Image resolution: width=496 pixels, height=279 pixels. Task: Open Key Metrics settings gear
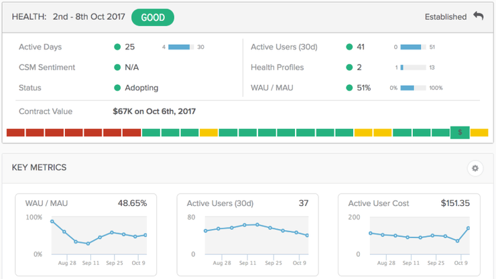click(x=475, y=168)
